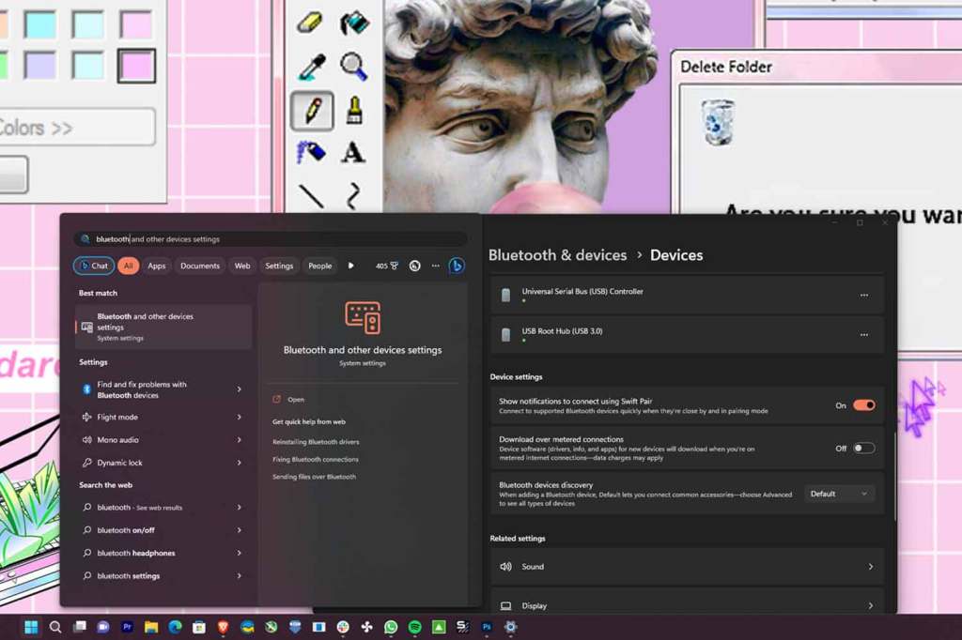Select the People search filter
The image size is (962, 640).
coord(319,266)
